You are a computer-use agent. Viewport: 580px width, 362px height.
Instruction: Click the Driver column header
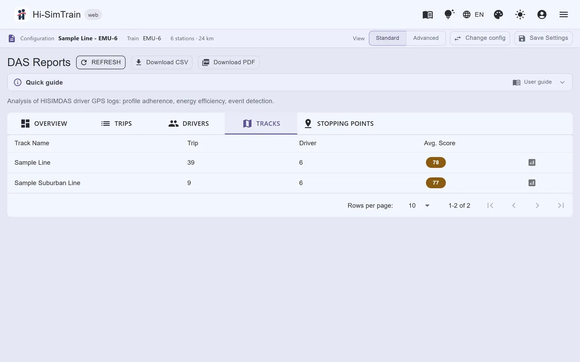click(308, 143)
